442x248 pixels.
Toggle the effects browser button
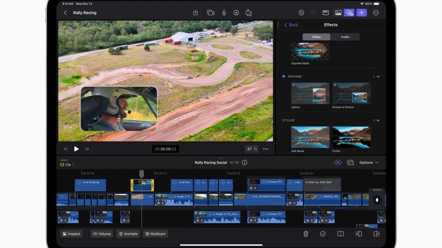pos(349,12)
